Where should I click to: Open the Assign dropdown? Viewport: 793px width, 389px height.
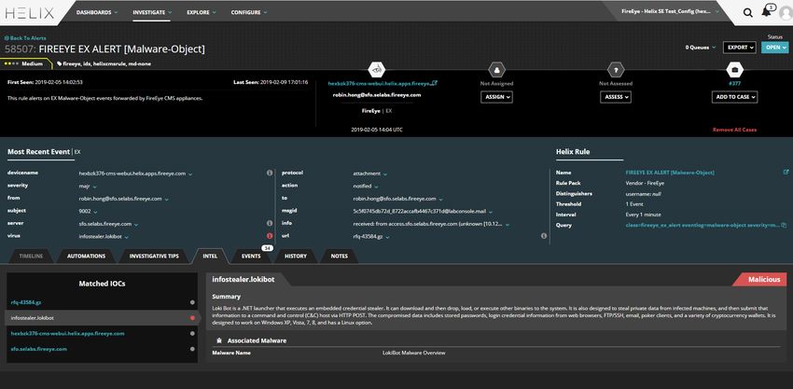click(x=496, y=97)
